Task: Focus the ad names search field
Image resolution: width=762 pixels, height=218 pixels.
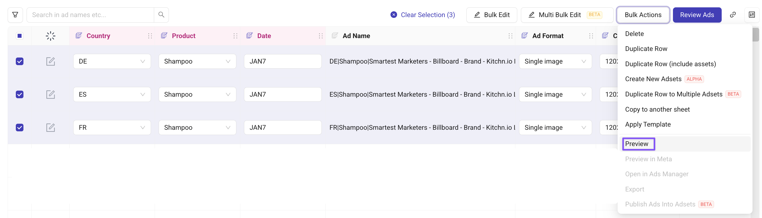Action: click(x=91, y=15)
